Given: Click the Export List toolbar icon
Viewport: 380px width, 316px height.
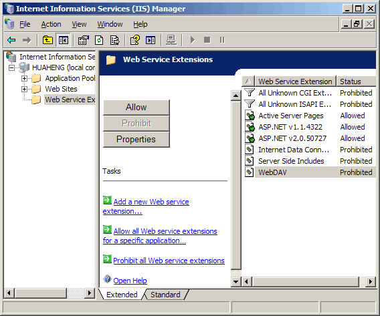Looking at the screenshot, I should 114,40.
